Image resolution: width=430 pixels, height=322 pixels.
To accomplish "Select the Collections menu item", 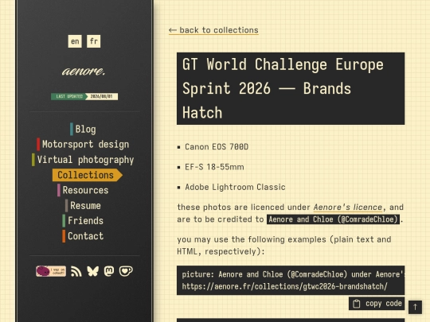I will point(88,175).
